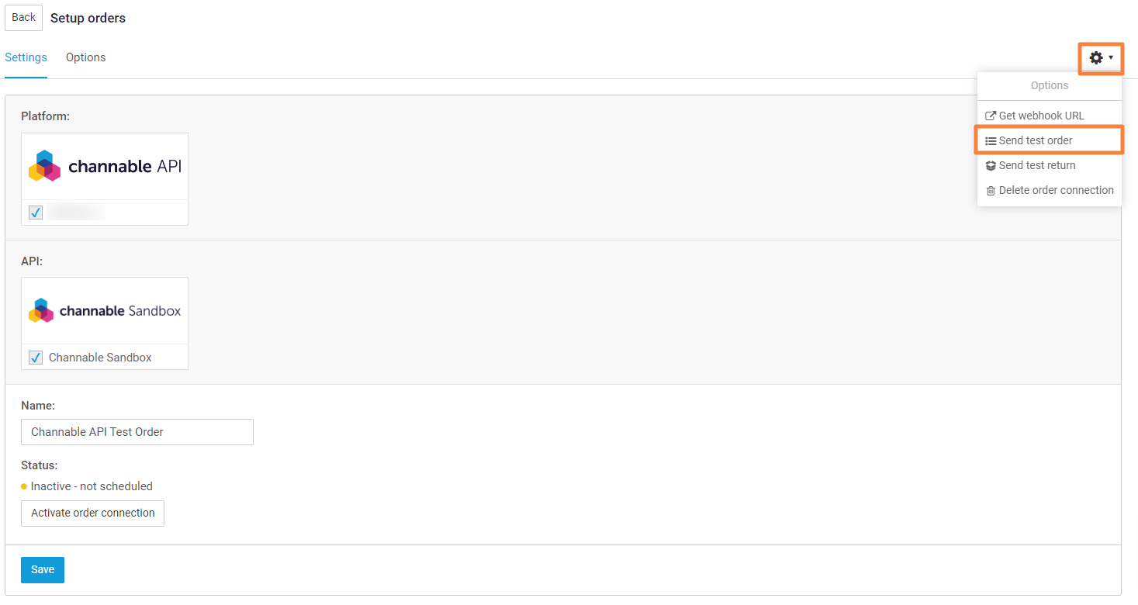Toggle the Channable Sandbox checkbox
Viewport: 1138px width, 605px height.
(x=35, y=357)
